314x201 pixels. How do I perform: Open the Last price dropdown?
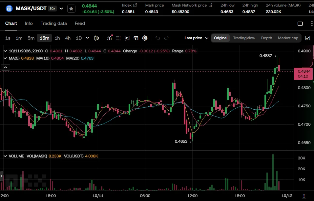coord(196,38)
